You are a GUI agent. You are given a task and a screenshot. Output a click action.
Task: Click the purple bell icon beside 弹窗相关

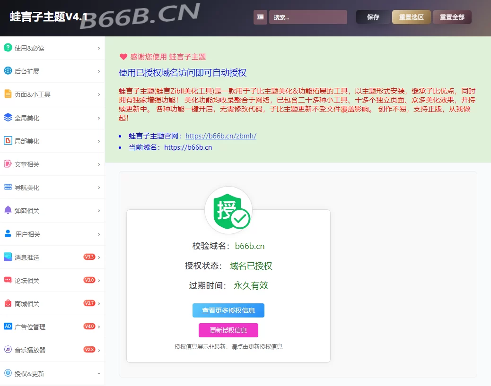coord(8,210)
